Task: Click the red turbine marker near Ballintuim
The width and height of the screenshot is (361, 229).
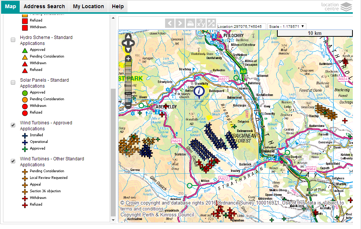Action: [x=345, y=61]
